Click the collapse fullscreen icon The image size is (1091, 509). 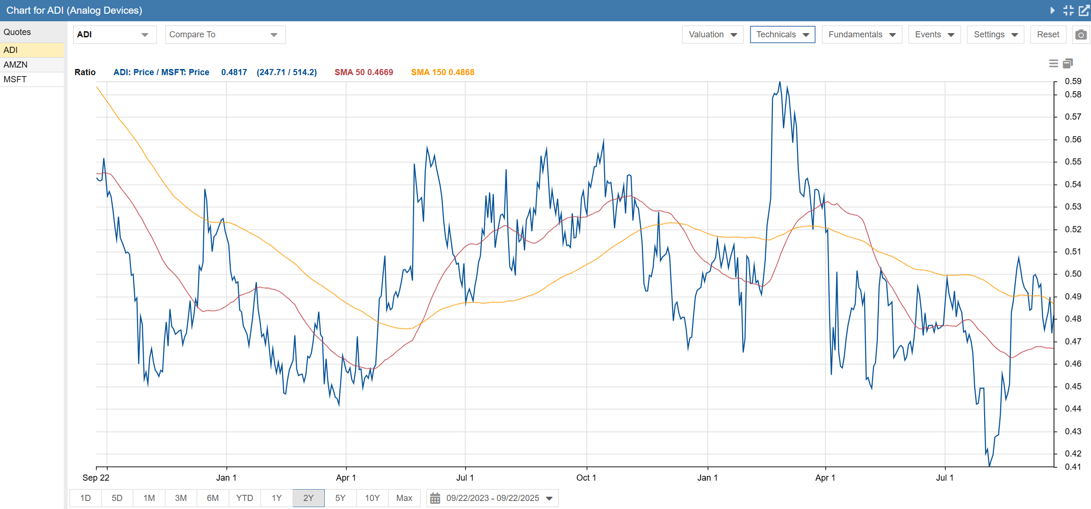click(x=1068, y=10)
